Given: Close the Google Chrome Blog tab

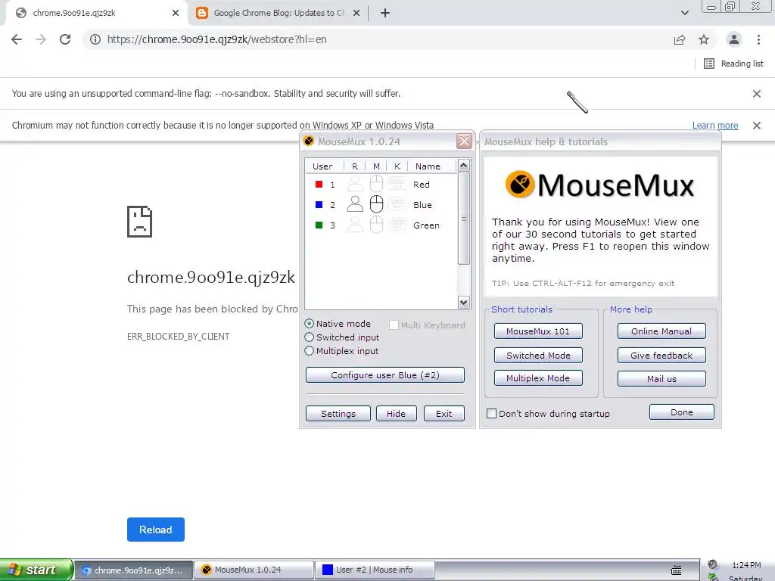Looking at the screenshot, I should coord(356,14).
